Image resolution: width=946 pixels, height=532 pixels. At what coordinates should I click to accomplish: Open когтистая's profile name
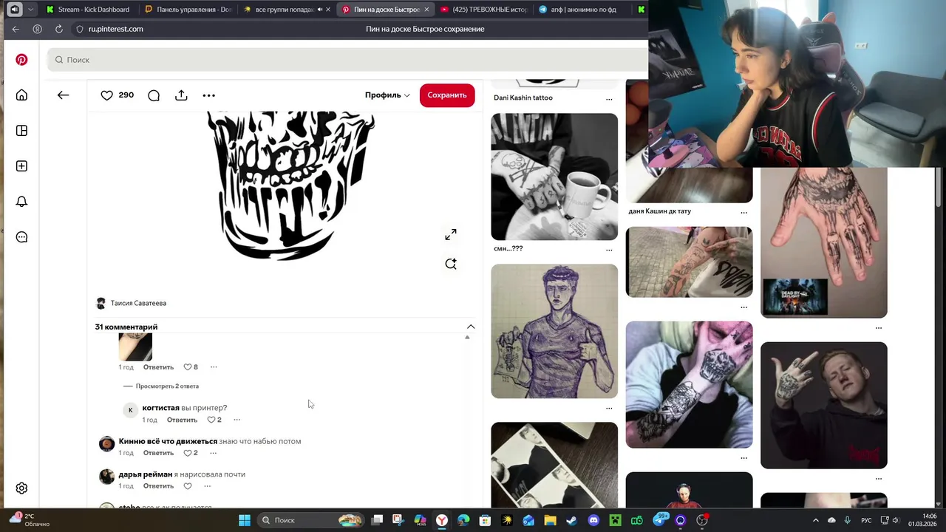click(160, 408)
